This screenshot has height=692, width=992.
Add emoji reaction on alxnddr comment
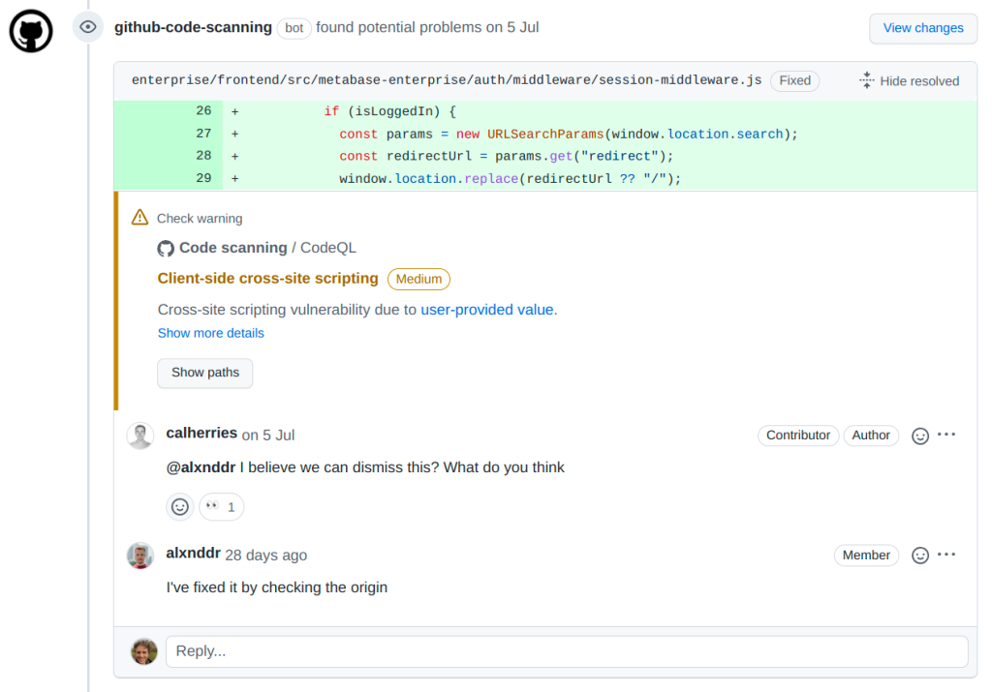coord(920,556)
